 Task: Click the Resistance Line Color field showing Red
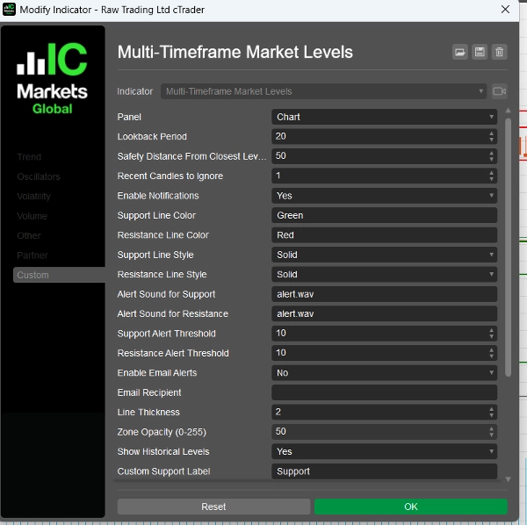(x=384, y=235)
